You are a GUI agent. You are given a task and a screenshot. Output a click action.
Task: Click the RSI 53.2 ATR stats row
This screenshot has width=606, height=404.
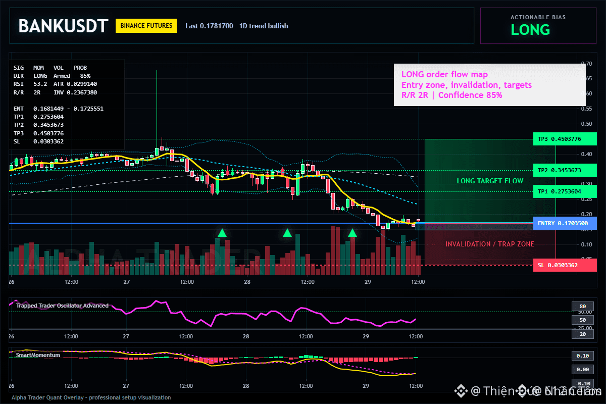[55, 83]
